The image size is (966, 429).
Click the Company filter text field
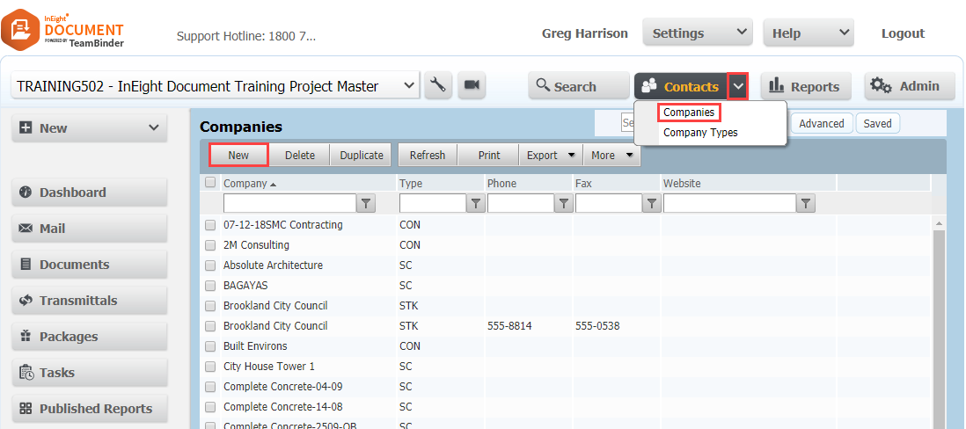click(289, 204)
